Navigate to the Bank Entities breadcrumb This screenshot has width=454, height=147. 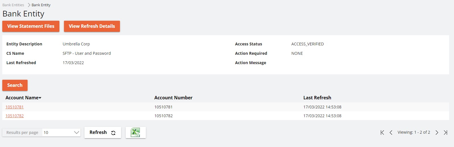point(13,5)
